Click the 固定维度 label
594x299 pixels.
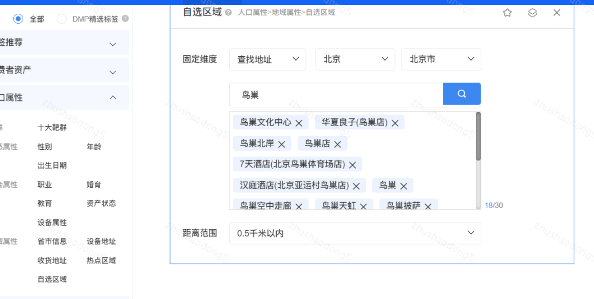(x=200, y=59)
